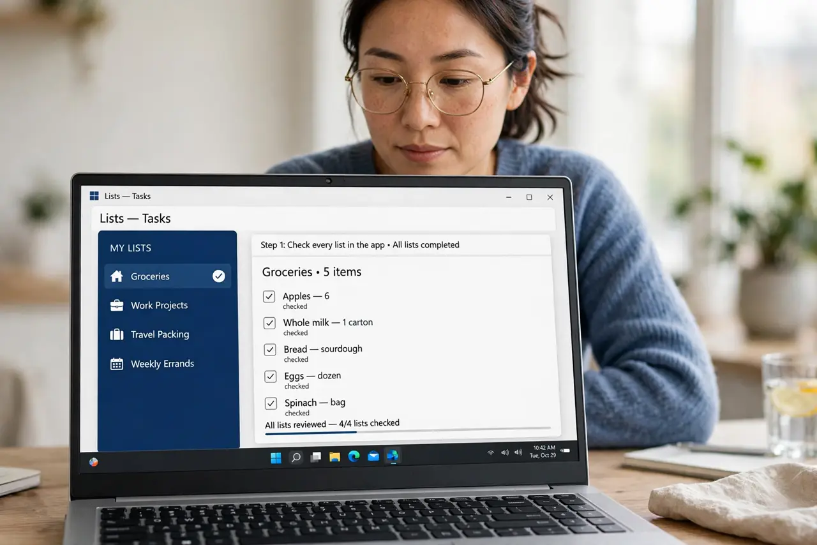Click the active Lists app taskbar icon

click(x=393, y=456)
